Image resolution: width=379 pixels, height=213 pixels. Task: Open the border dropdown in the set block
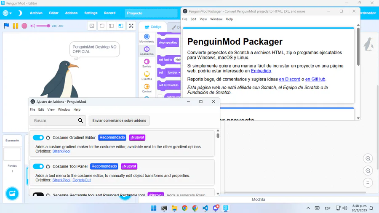coord(174,72)
